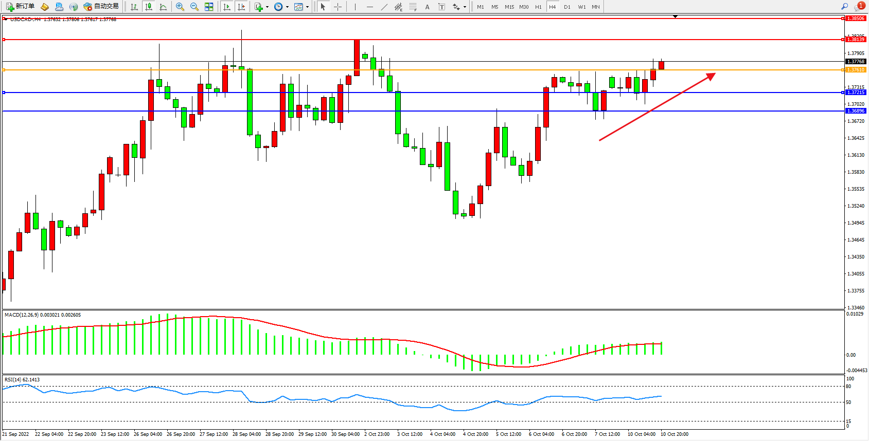Zoom out of the chart
The height and width of the screenshot is (441, 869).
click(x=194, y=7)
